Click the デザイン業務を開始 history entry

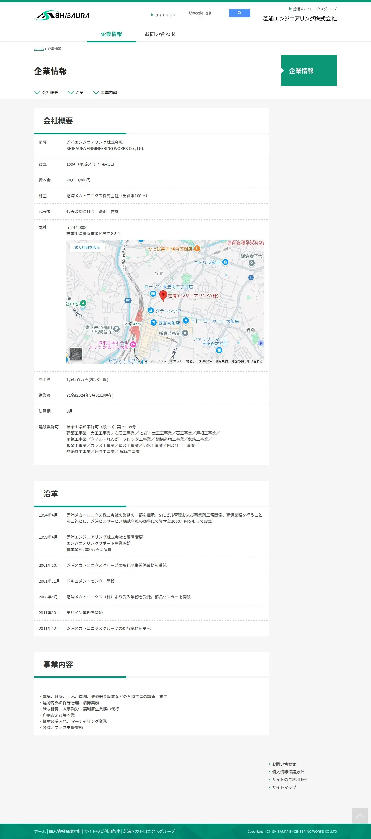coord(84,613)
